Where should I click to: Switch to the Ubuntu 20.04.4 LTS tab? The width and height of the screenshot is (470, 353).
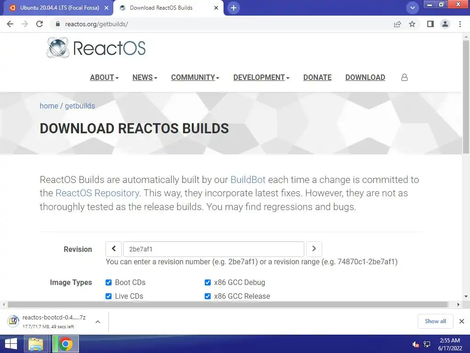(x=59, y=8)
